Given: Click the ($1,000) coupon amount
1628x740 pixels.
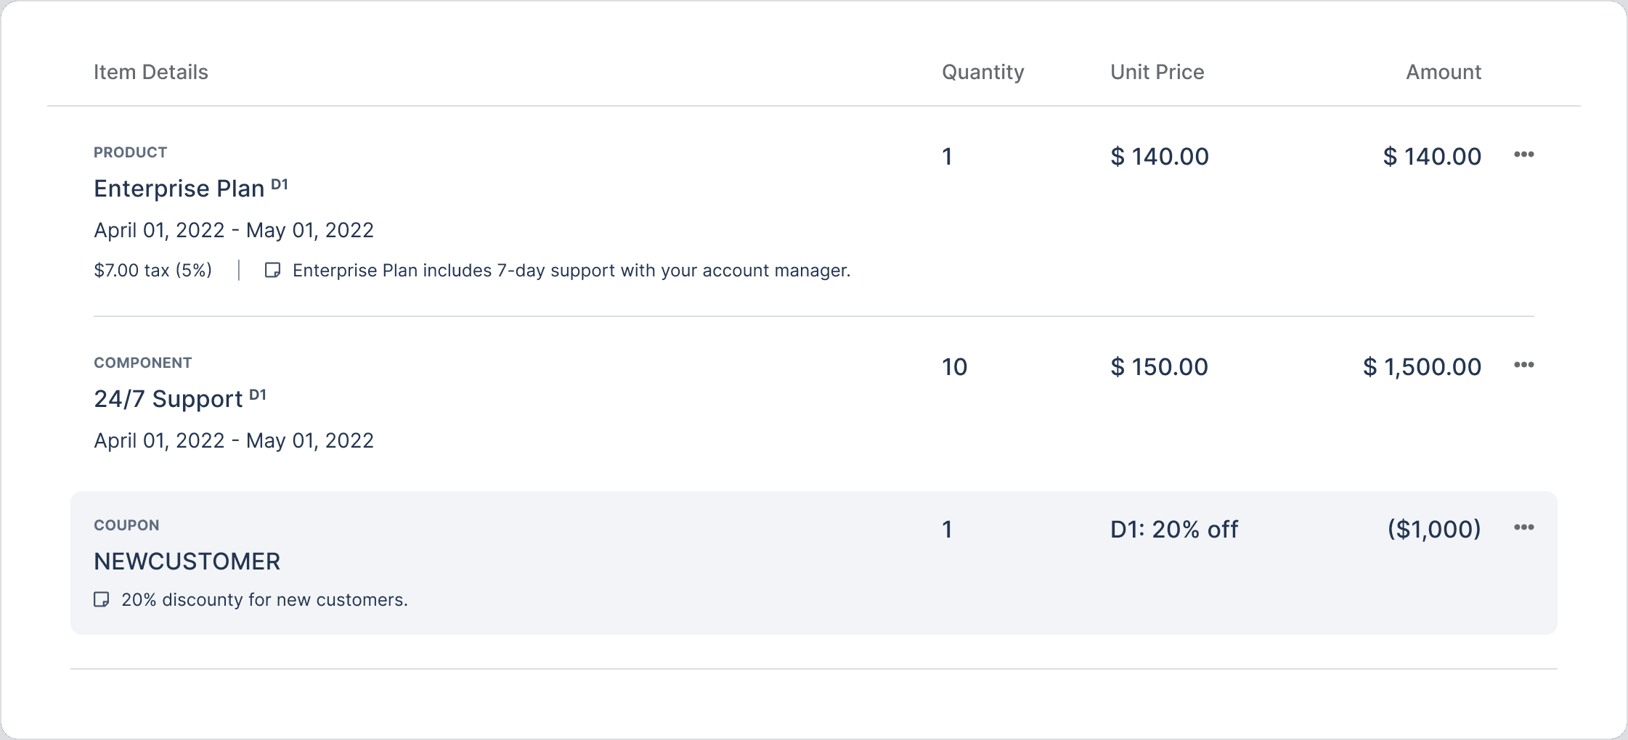Looking at the screenshot, I should click(1433, 530).
